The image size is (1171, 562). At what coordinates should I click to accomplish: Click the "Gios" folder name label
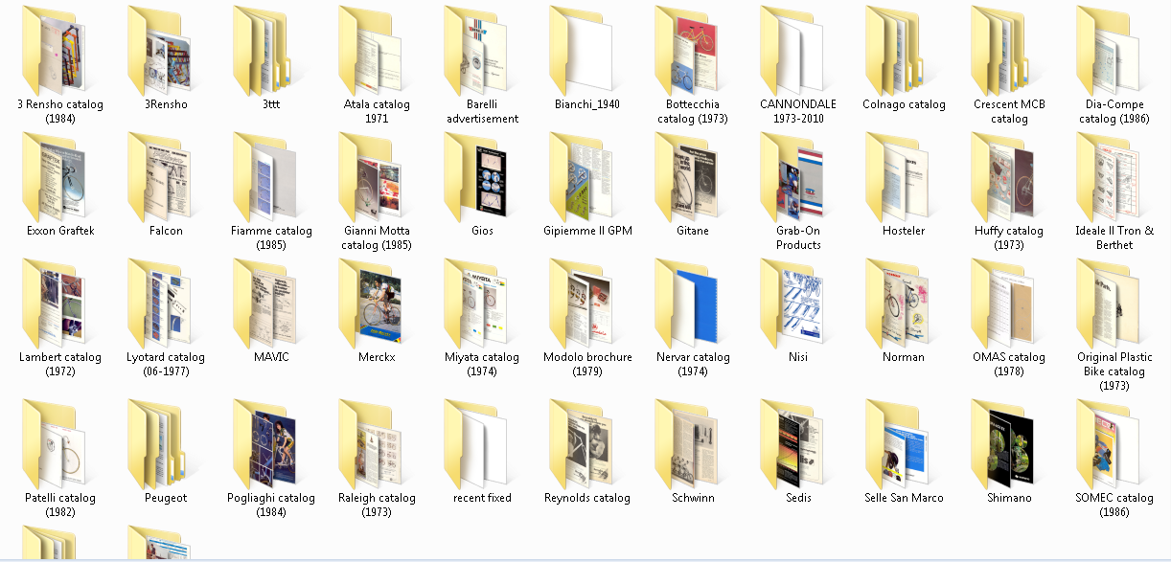coord(482,231)
